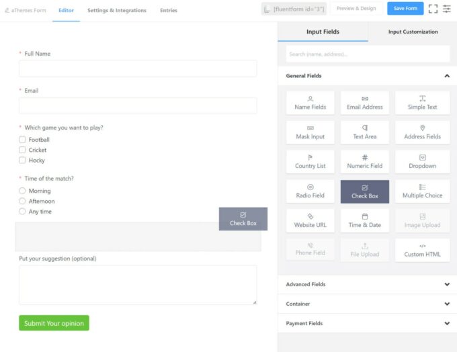Select the highlighted Check Box field in the sidebar
This screenshot has width=457, height=352.
[x=365, y=191]
